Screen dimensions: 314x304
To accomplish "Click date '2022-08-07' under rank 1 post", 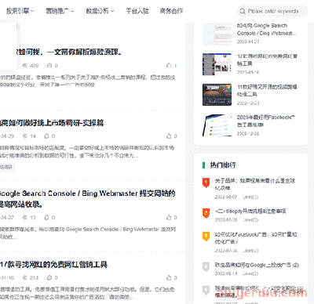I will pyautogui.click(x=226, y=197).
